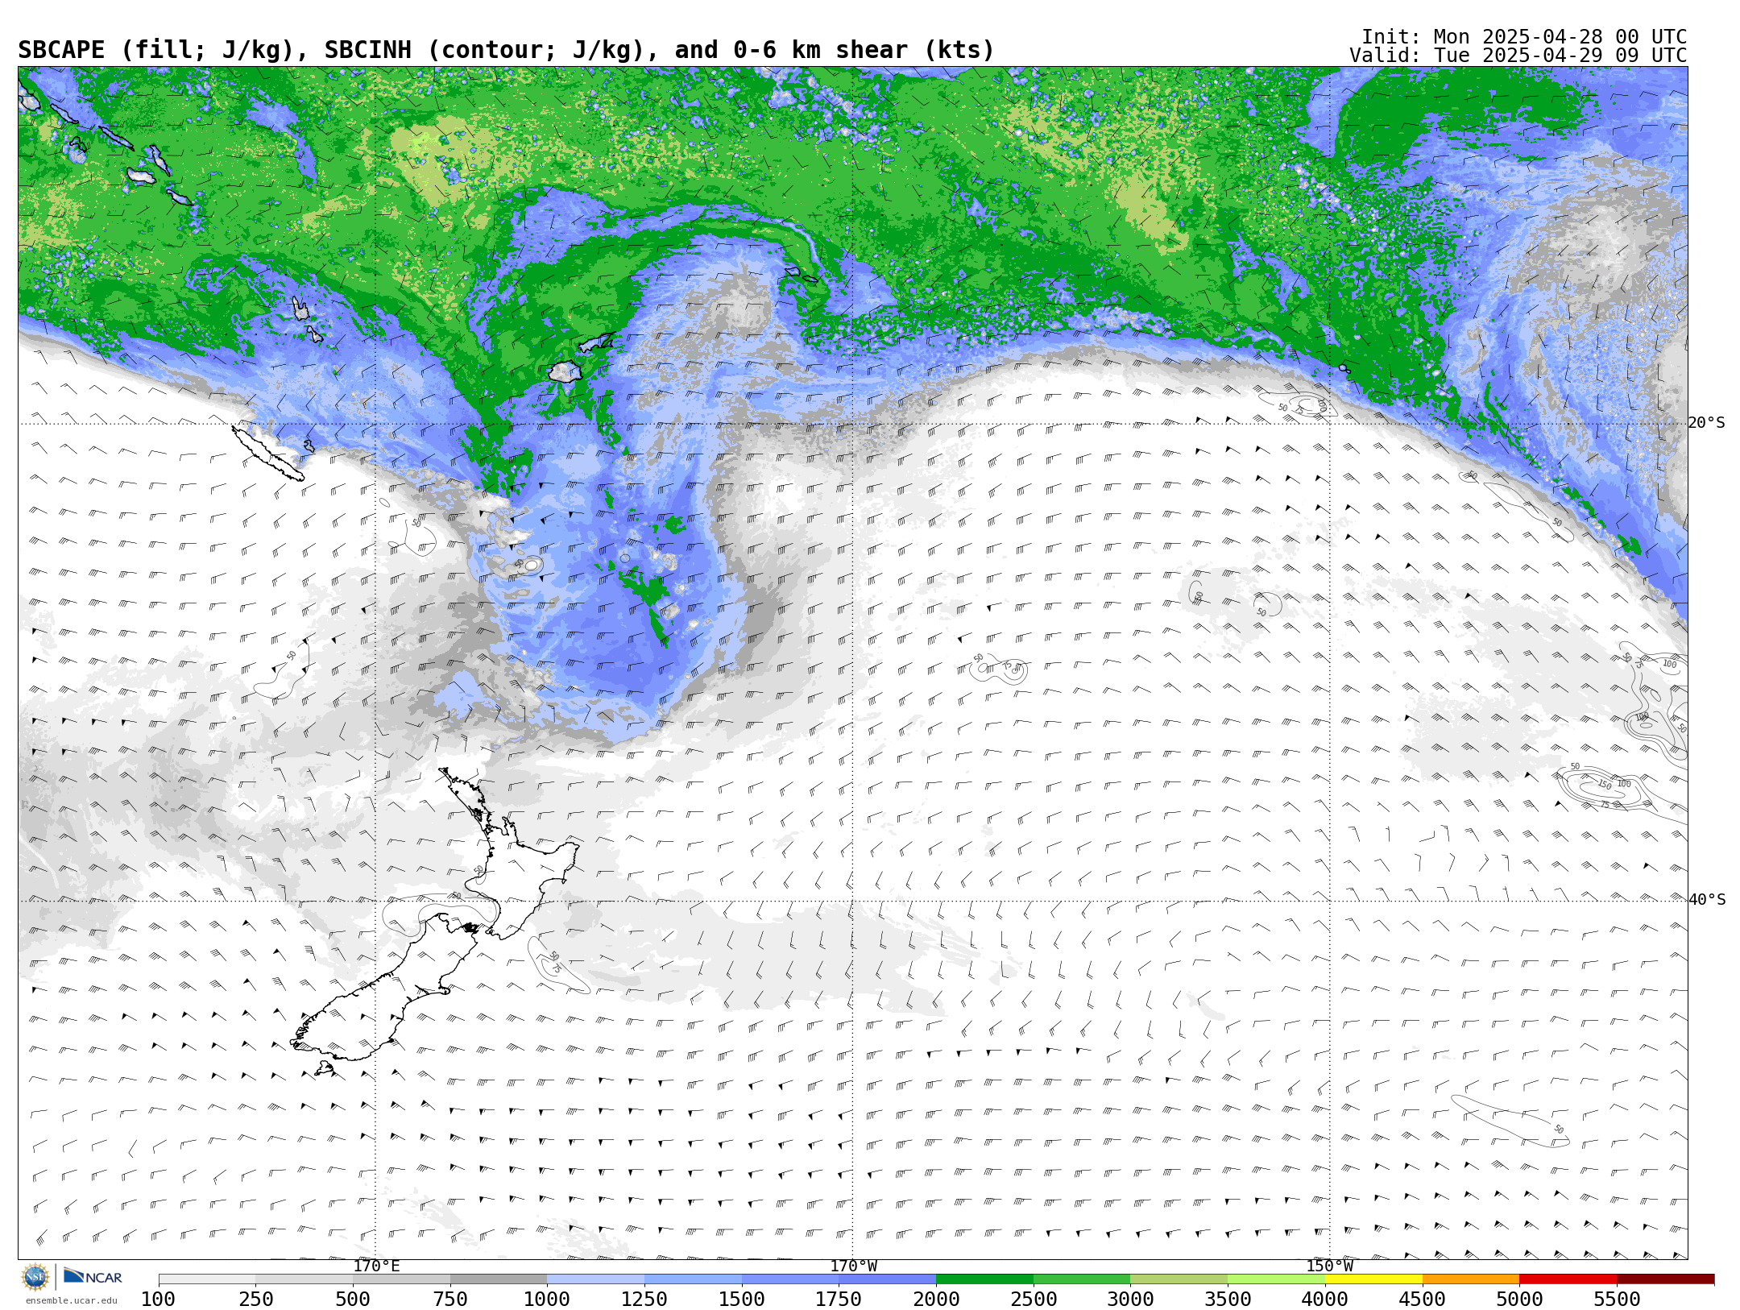1740x1310 pixels.
Task: Click the colorbar label 3500
Action: click(x=1228, y=1299)
